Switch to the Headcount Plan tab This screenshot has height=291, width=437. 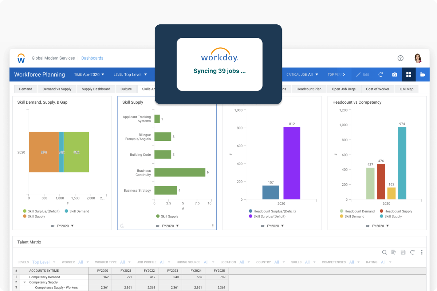coord(309,89)
